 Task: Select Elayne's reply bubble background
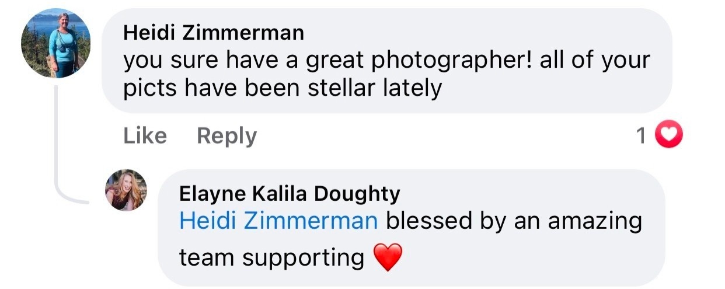point(411,227)
